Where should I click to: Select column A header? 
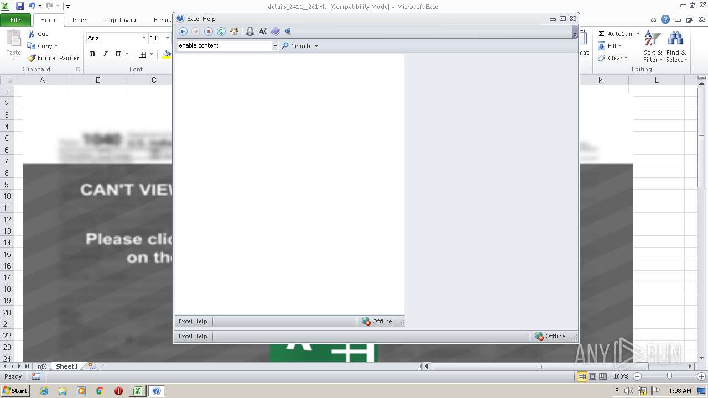42,80
